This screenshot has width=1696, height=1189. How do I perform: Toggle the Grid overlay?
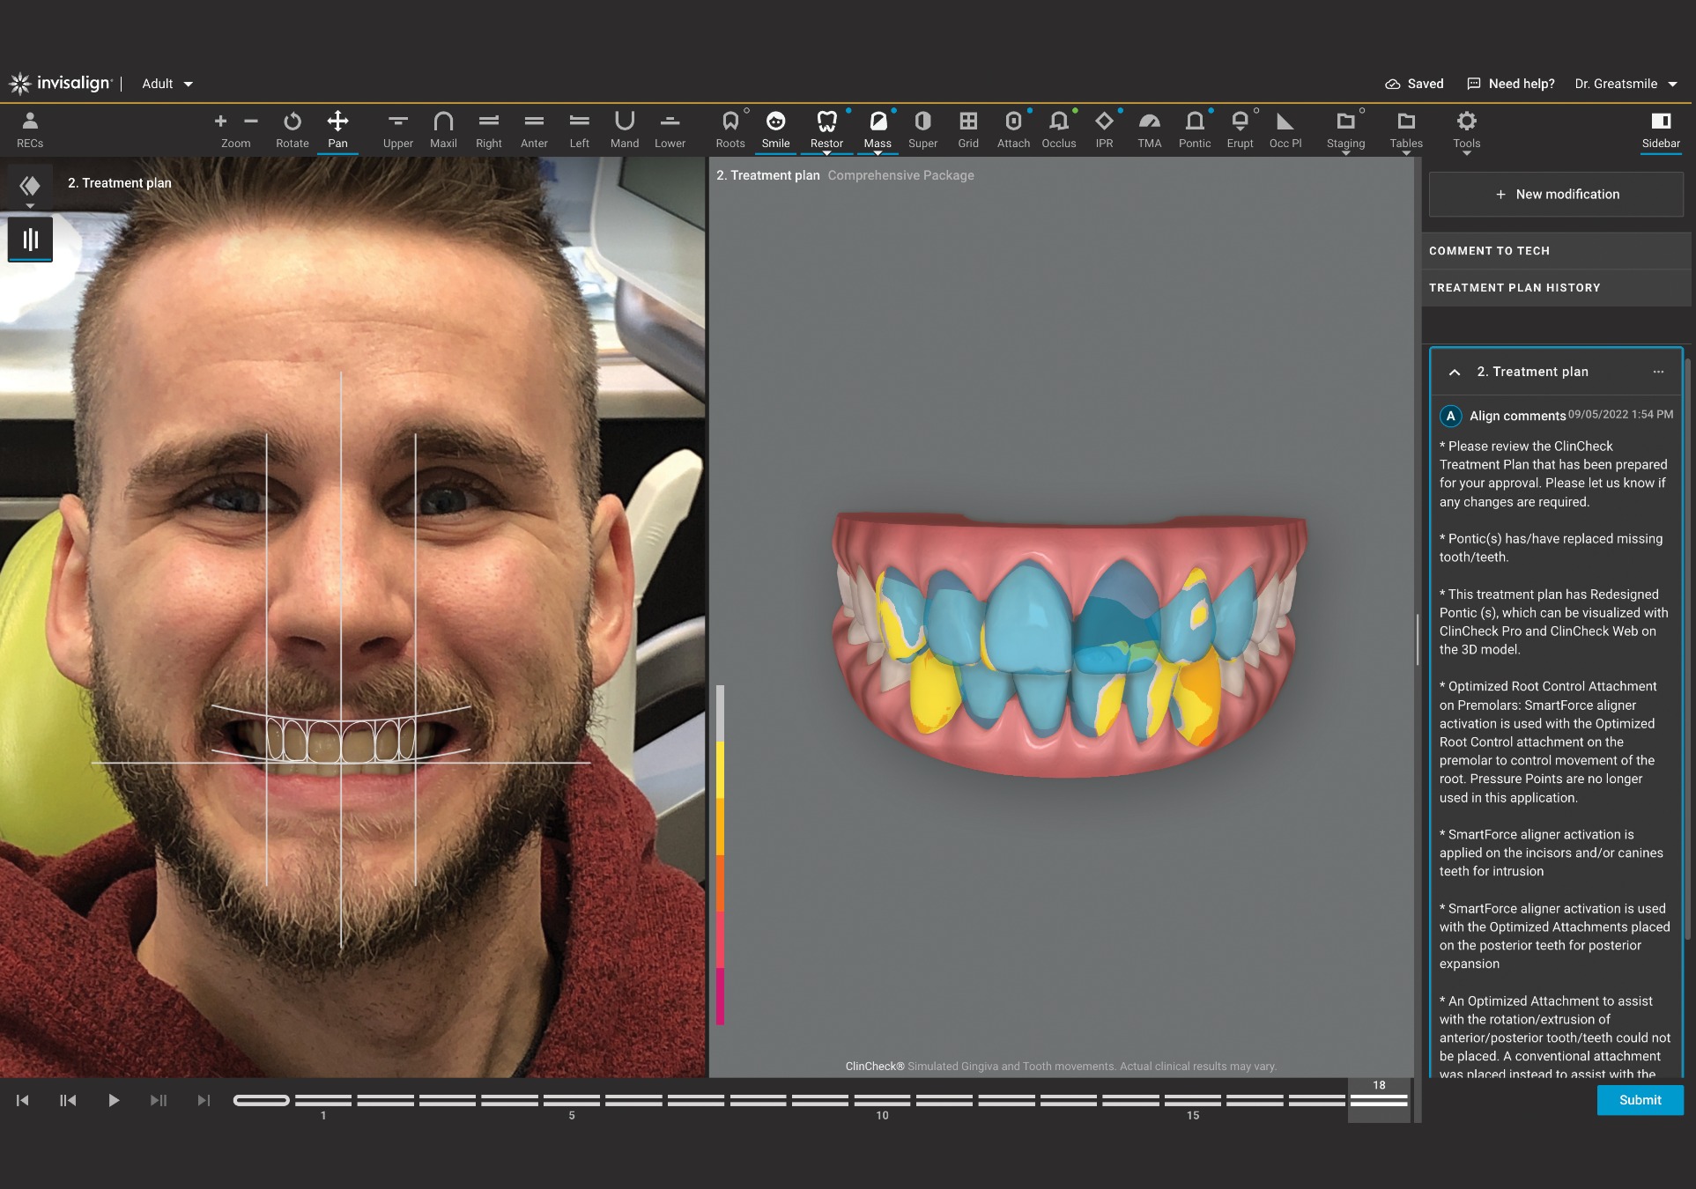pos(968,129)
